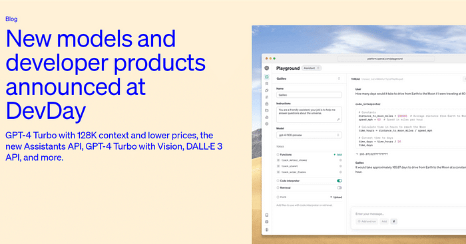Remove the track_planet function via its right circle
The image size is (466, 244).
point(341,166)
